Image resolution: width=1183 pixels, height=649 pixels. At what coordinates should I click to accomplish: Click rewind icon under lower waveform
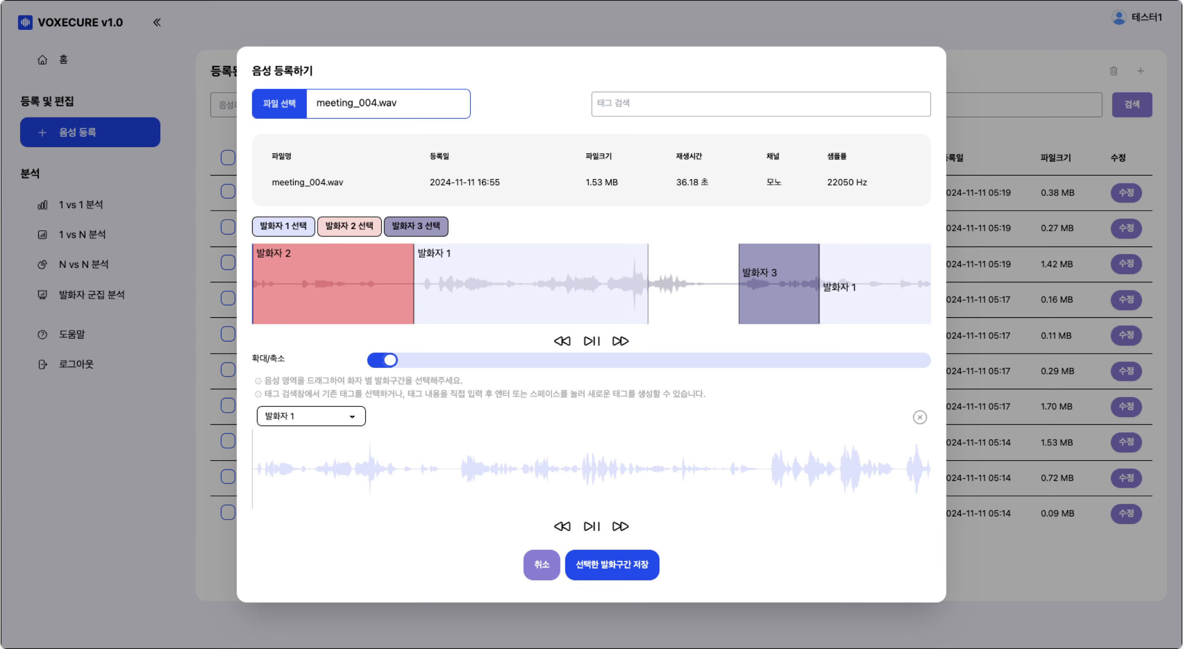coord(562,526)
